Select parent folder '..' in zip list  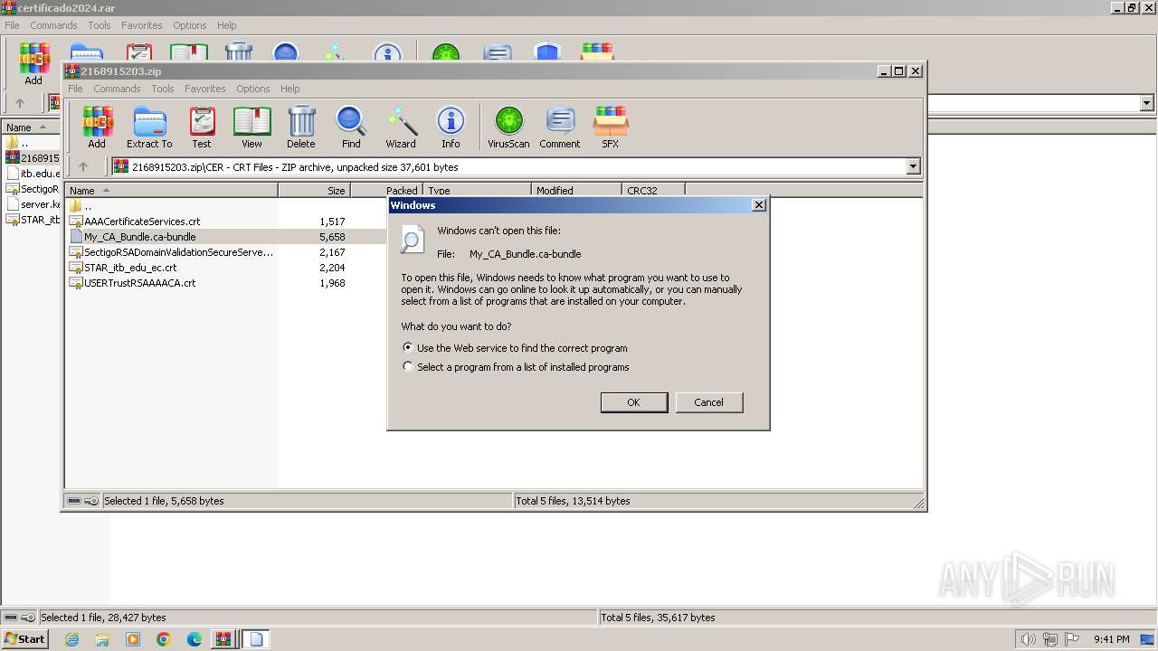coord(81,206)
